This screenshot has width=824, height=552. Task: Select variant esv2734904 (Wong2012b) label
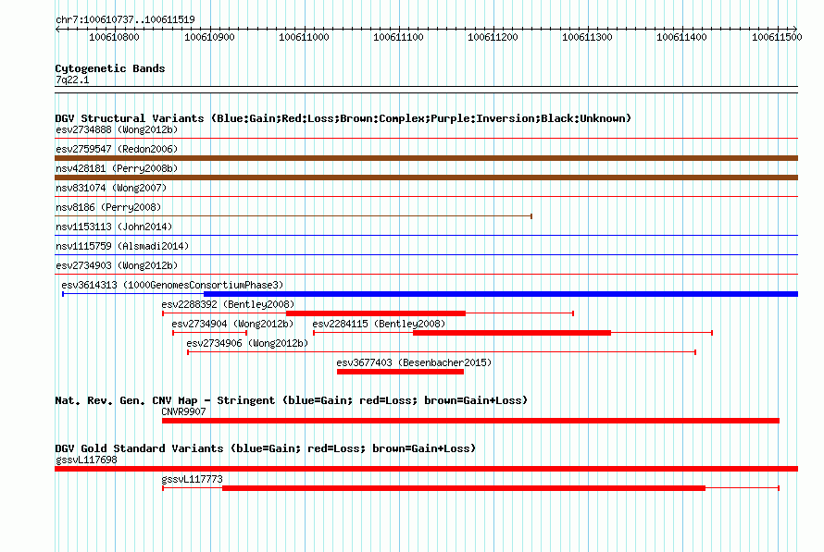click(x=232, y=324)
